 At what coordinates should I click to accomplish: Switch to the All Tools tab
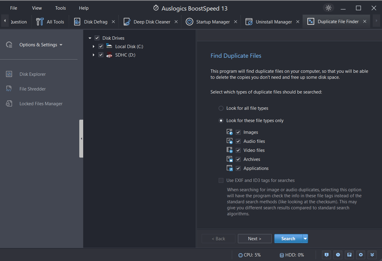50,22
